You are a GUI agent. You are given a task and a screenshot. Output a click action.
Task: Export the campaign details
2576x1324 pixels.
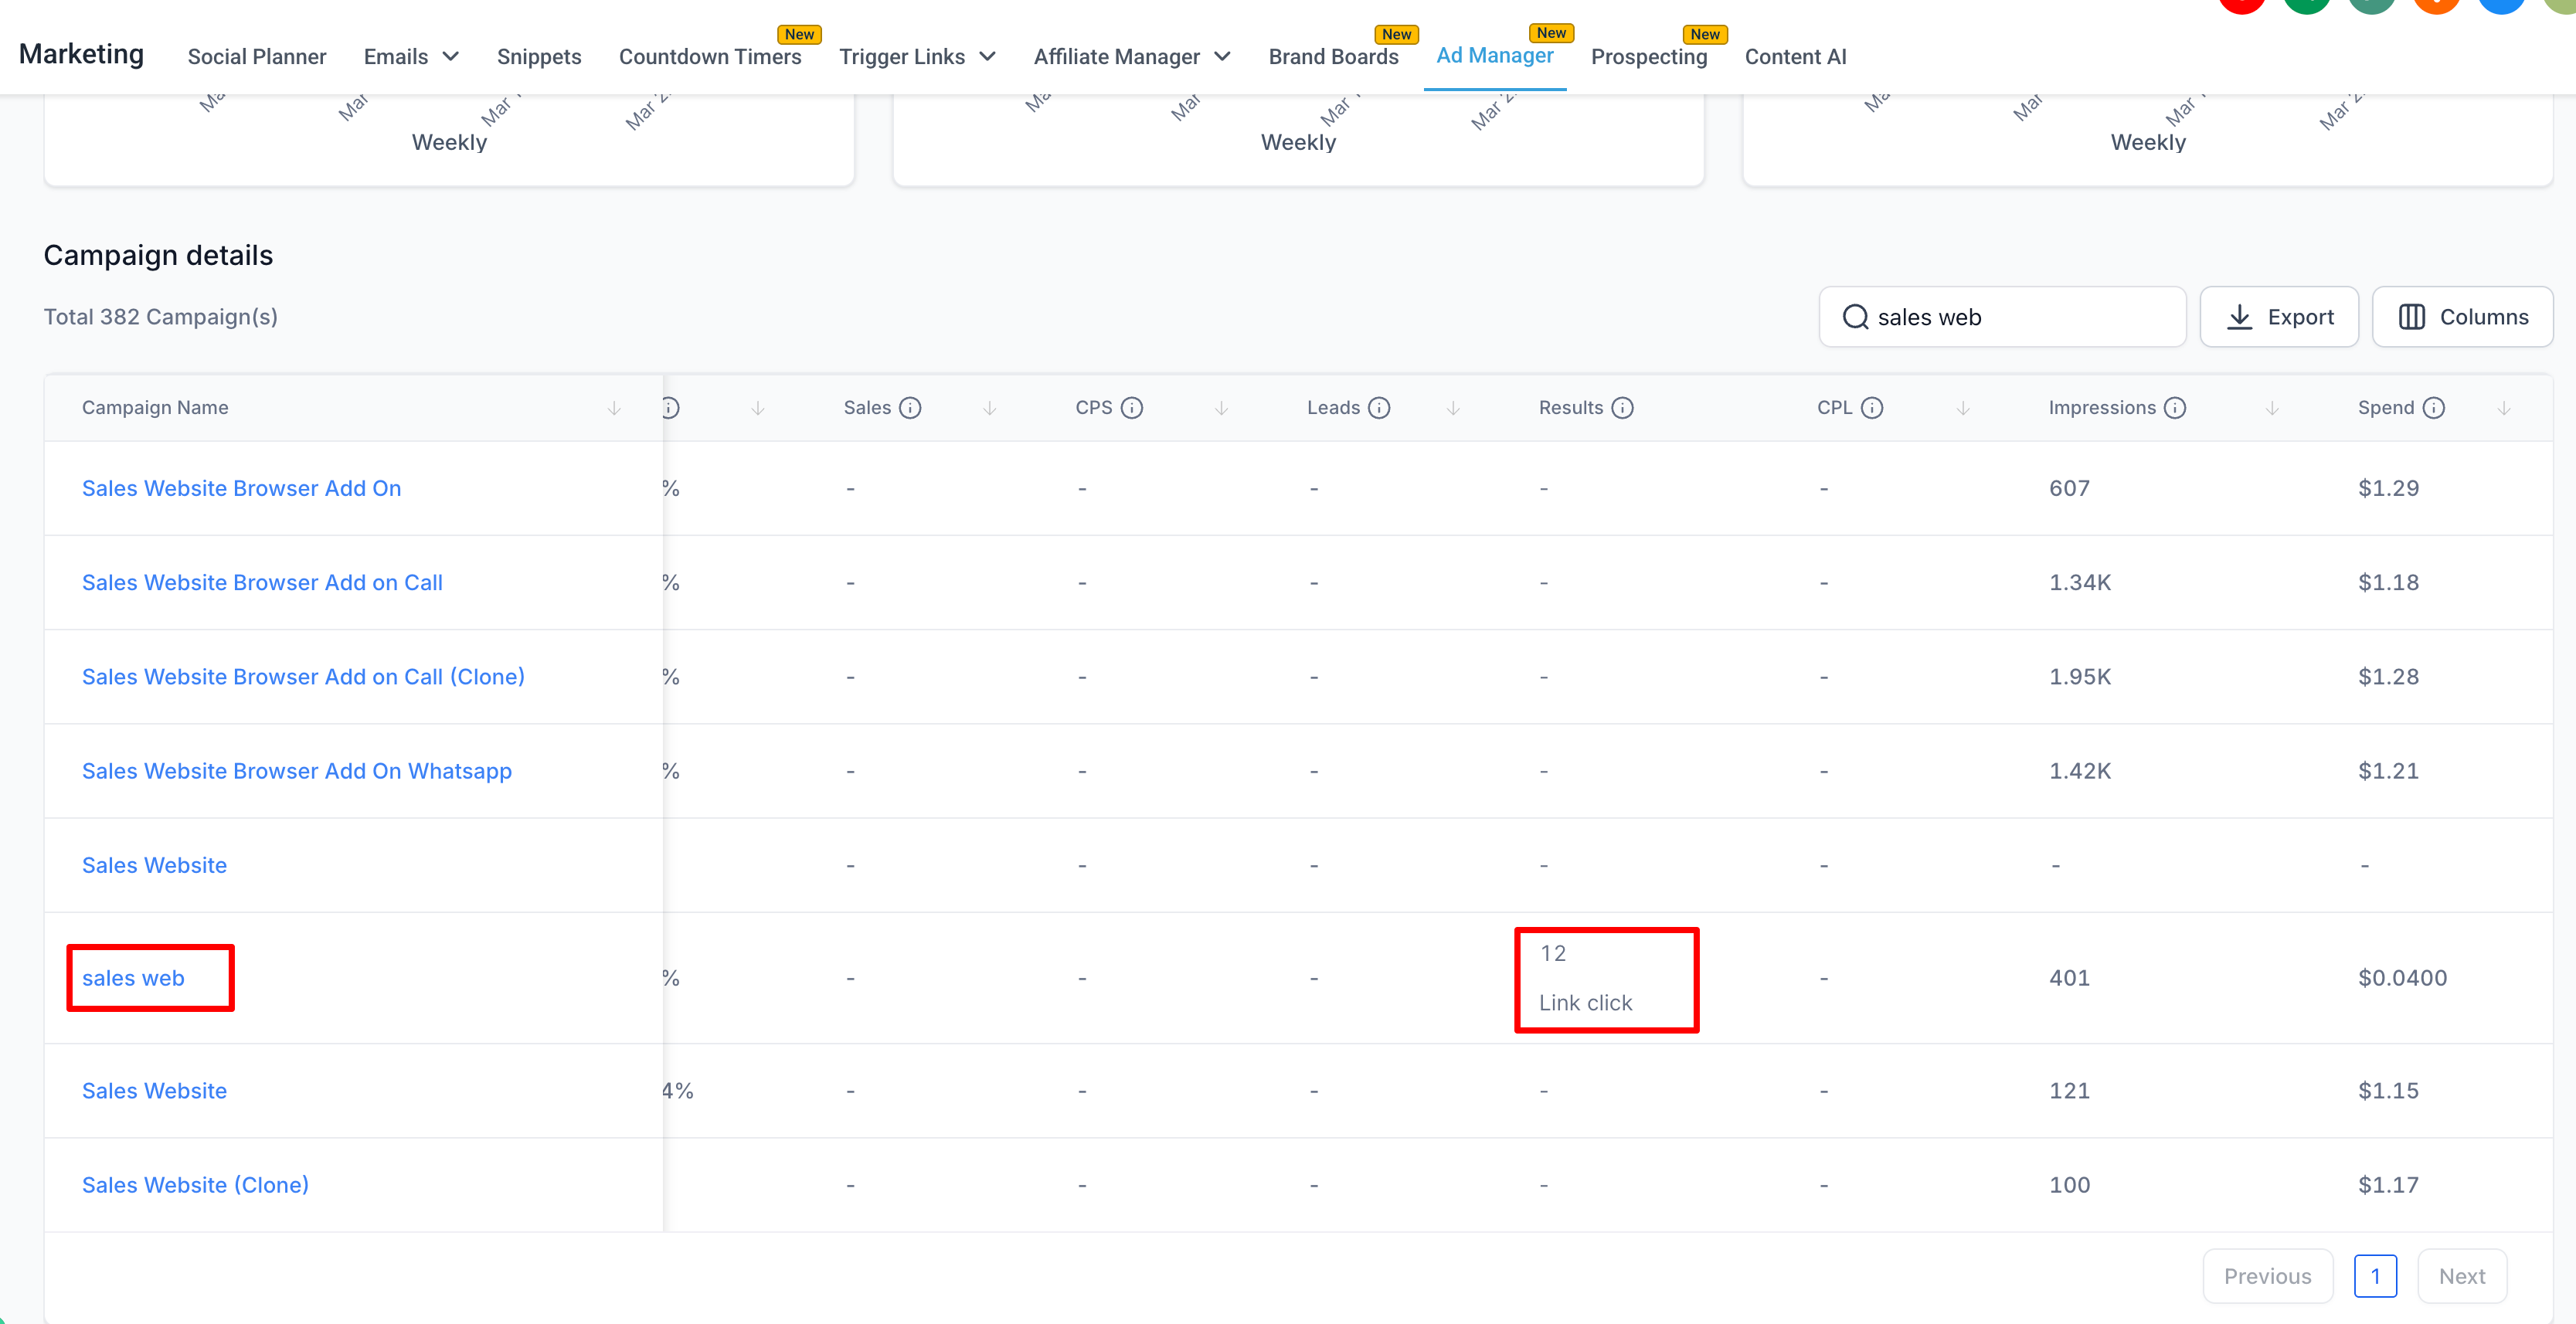(x=2279, y=317)
